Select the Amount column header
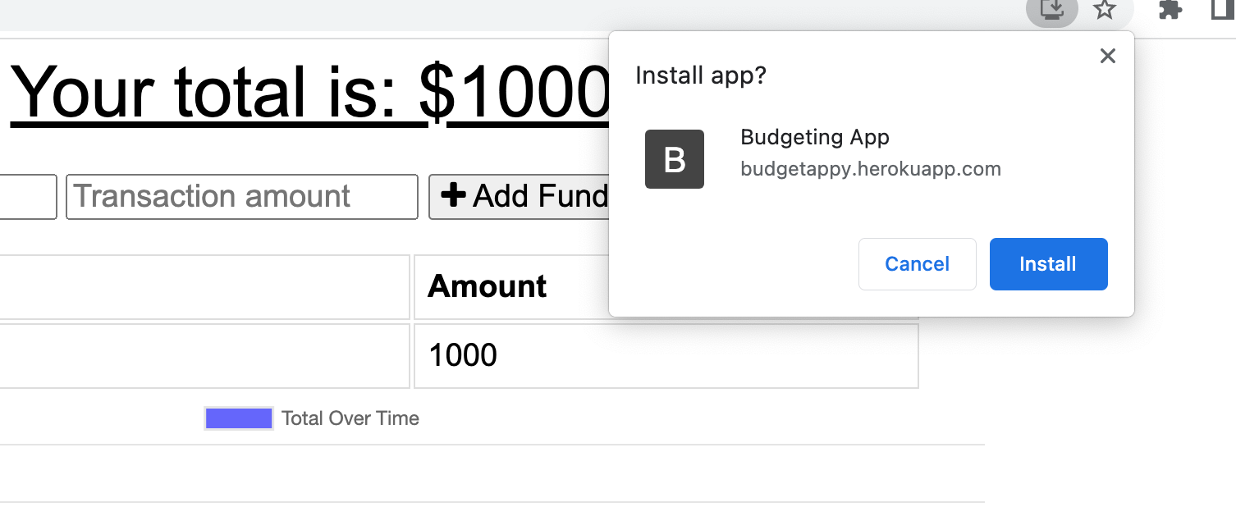 (486, 286)
